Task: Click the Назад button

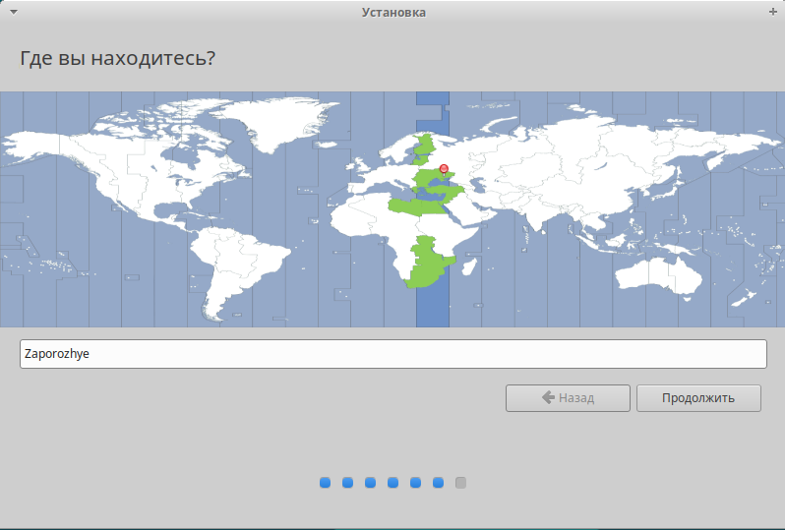Action: tap(568, 398)
